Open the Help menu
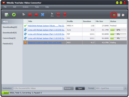 click(47, 7)
